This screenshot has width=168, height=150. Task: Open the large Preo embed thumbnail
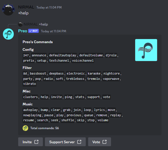[146, 50]
